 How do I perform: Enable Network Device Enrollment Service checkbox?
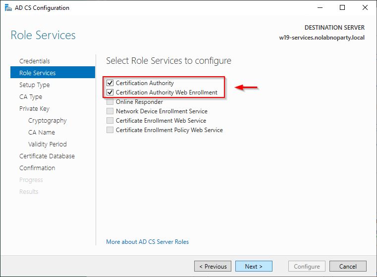coord(110,111)
